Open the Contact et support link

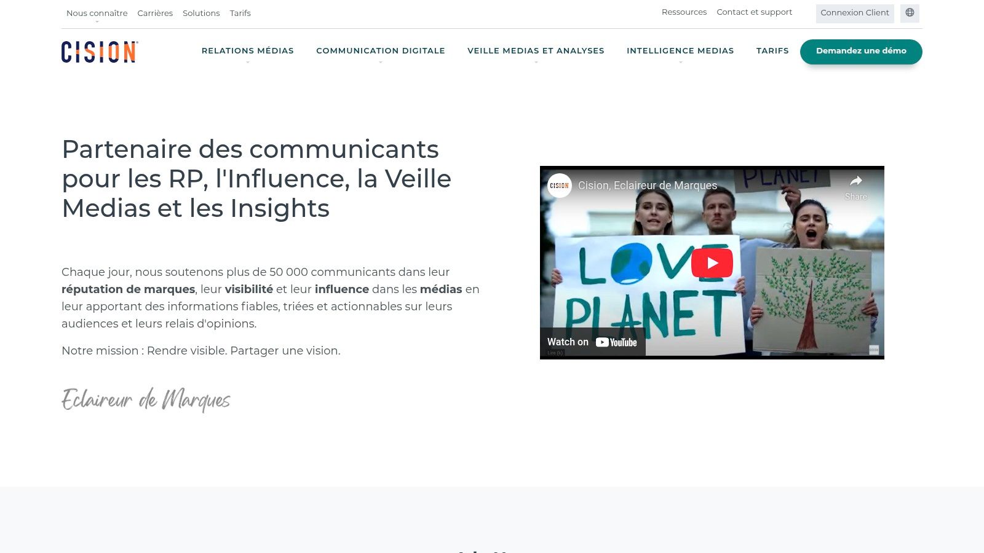pyautogui.click(x=755, y=12)
